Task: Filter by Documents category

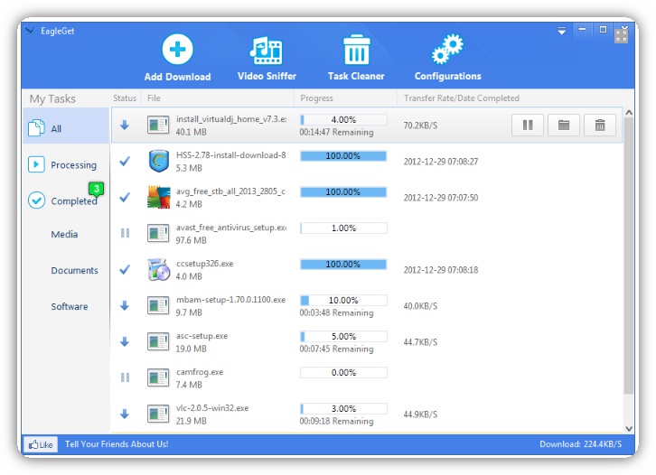Action: (x=74, y=270)
